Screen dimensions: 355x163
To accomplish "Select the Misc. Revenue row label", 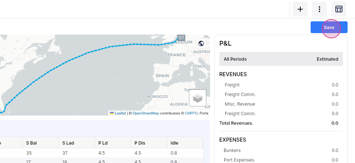I will (240, 104).
